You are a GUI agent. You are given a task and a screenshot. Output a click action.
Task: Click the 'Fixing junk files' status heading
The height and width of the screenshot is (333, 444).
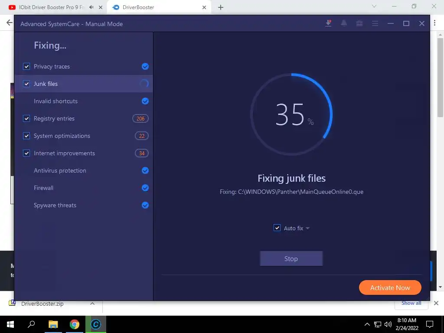[x=291, y=178]
